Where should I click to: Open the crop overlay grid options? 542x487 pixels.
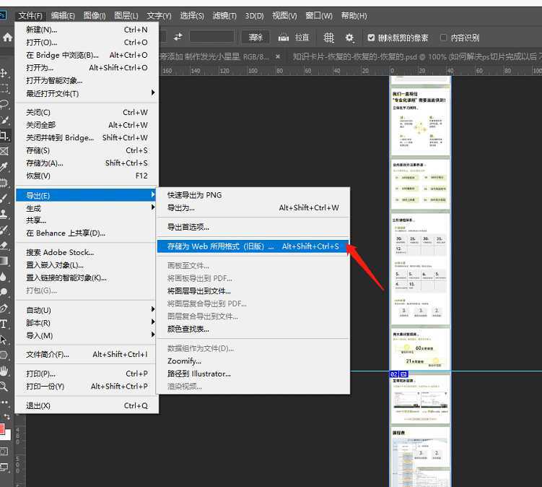pos(328,38)
